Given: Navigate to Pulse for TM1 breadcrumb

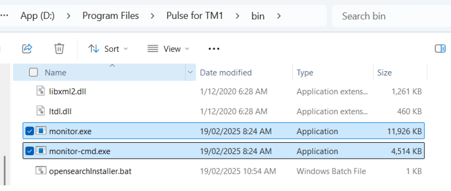Looking at the screenshot, I should point(195,16).
